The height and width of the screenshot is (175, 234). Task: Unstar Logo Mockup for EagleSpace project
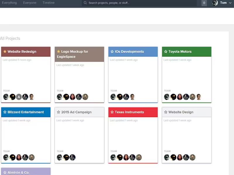point(58,52)
